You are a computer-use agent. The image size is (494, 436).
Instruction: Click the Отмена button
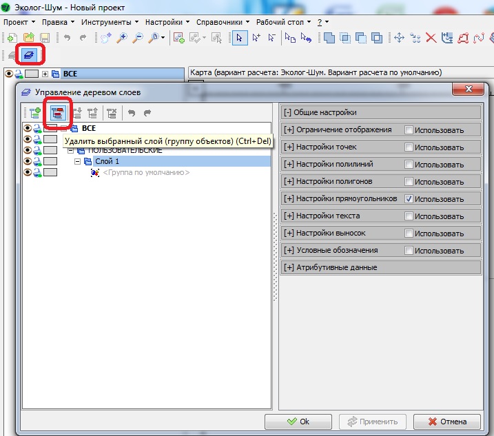point(446,422)
